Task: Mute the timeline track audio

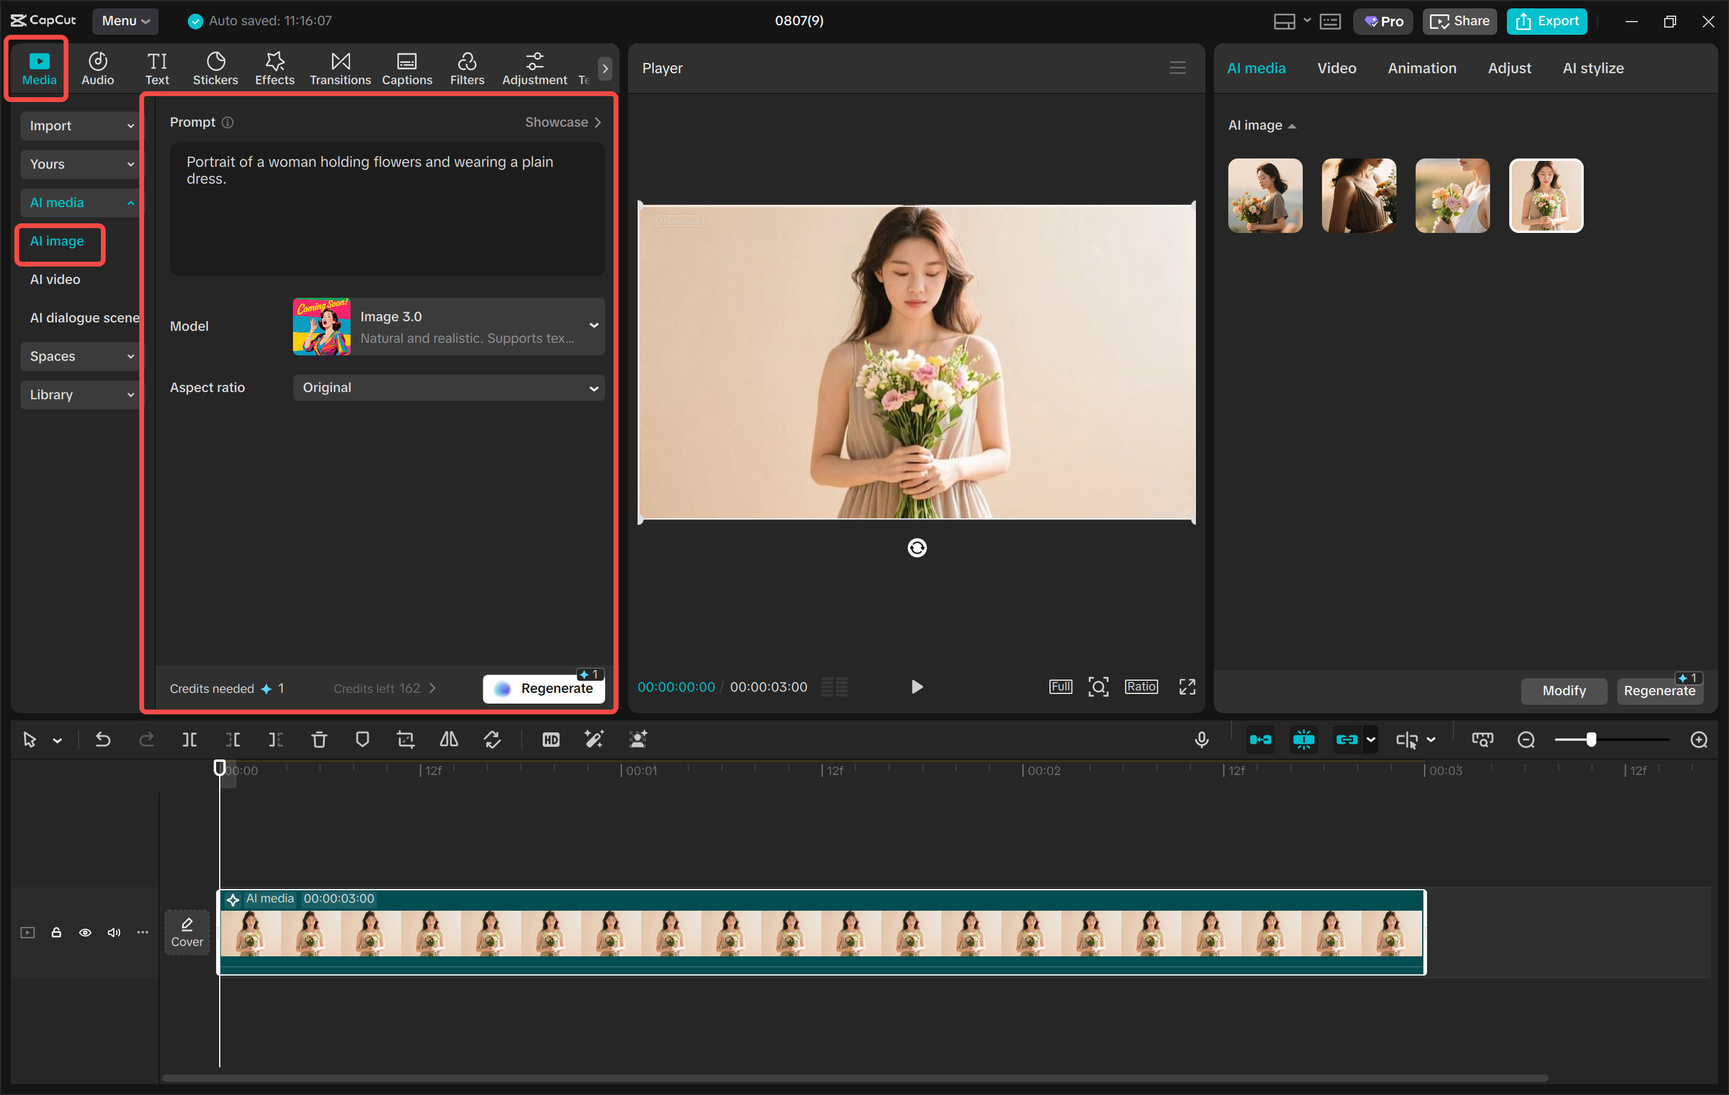Action: pyautogui.click(x=113, y=932)
